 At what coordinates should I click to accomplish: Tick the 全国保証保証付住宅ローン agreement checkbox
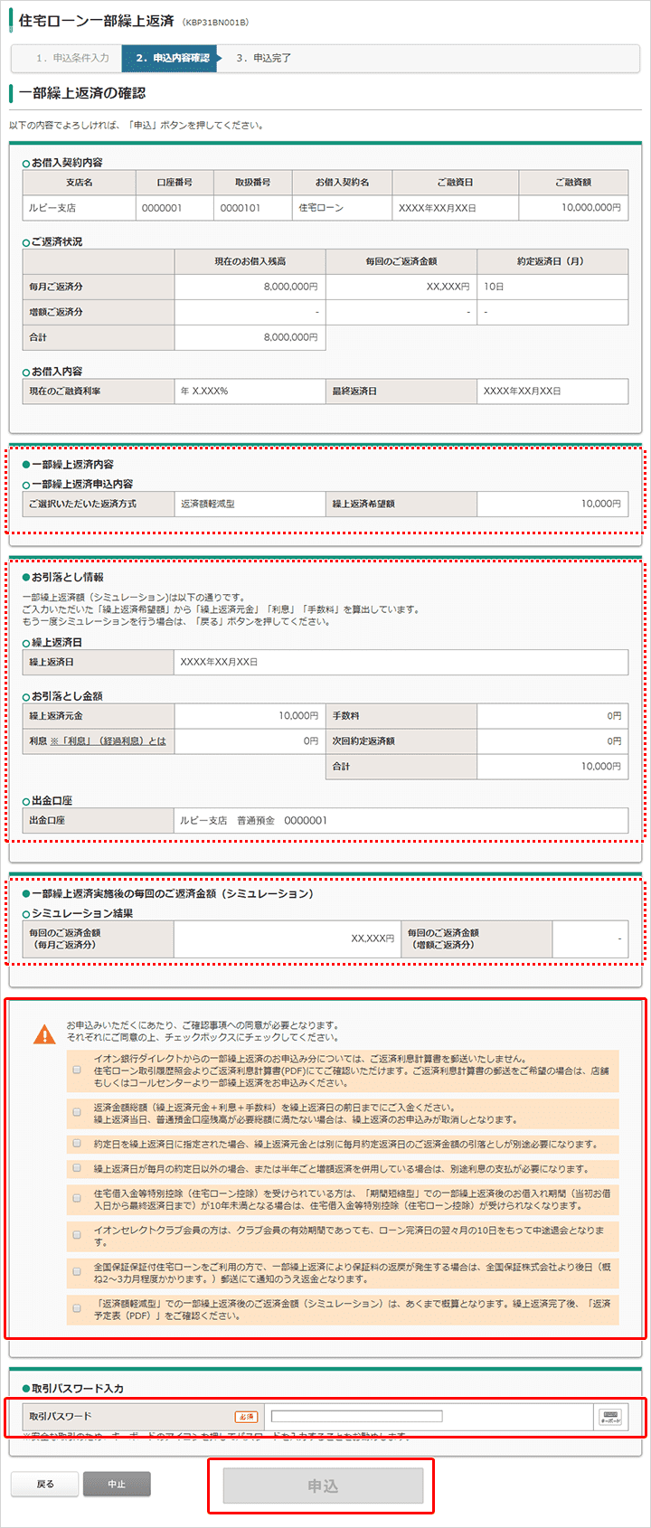point(77,1272)
